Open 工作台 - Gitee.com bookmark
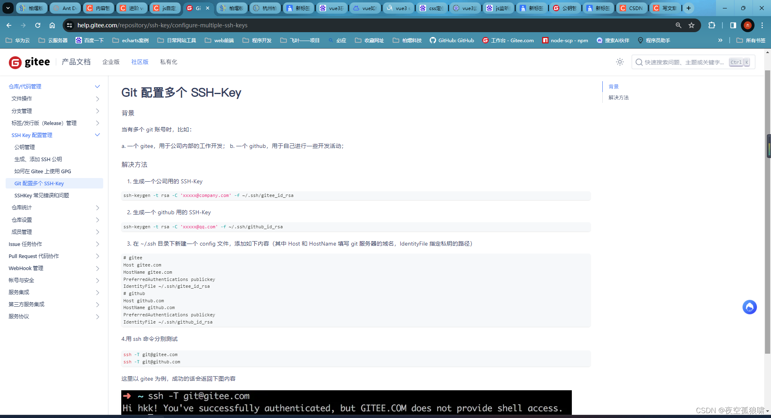The height and width of the screenshot is (418, 771). [508, 40]
